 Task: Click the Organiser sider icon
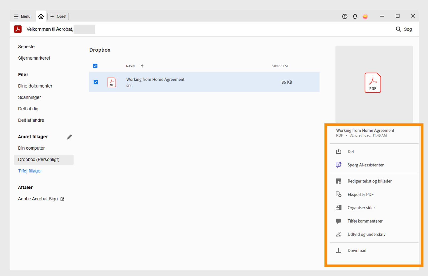coord(339,208)
